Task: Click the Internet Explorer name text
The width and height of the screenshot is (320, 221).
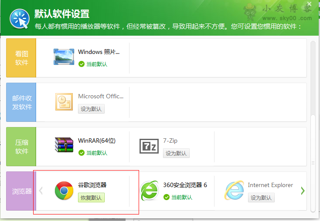Action: pos(270,185)
